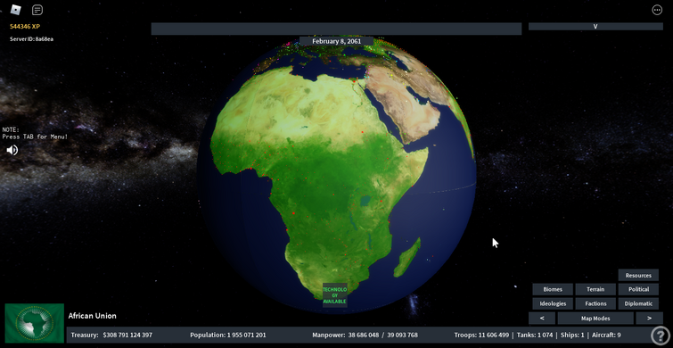Expand the collapsed V panel bar
Viewport: 673px width, 348px height.
(595, 26)
